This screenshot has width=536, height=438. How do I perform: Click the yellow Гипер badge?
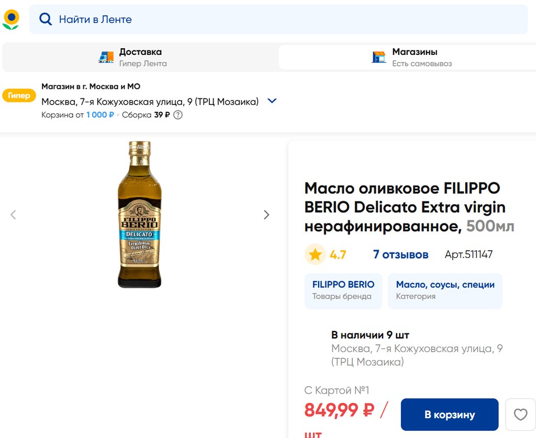[x=19, y=96]
